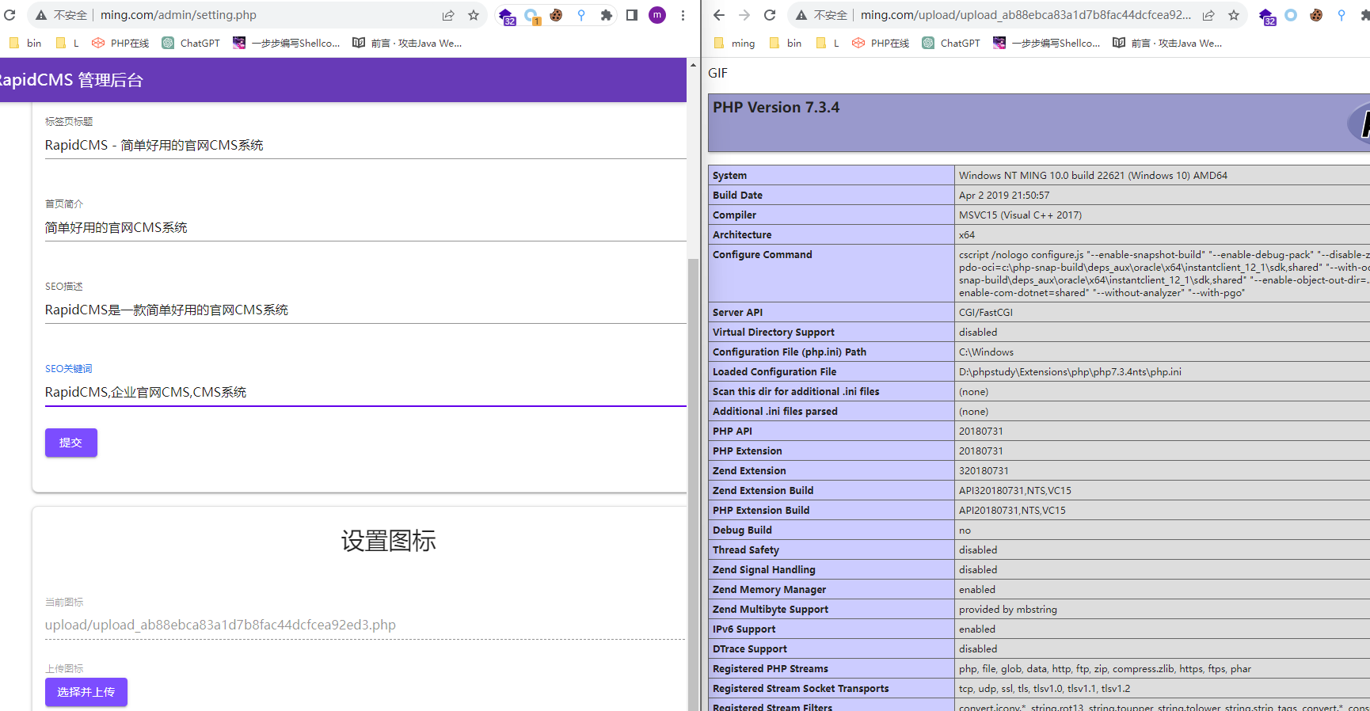
Task: Open the 'ming' bookmark folder in right browser
Action: click(x=734, y=44)
